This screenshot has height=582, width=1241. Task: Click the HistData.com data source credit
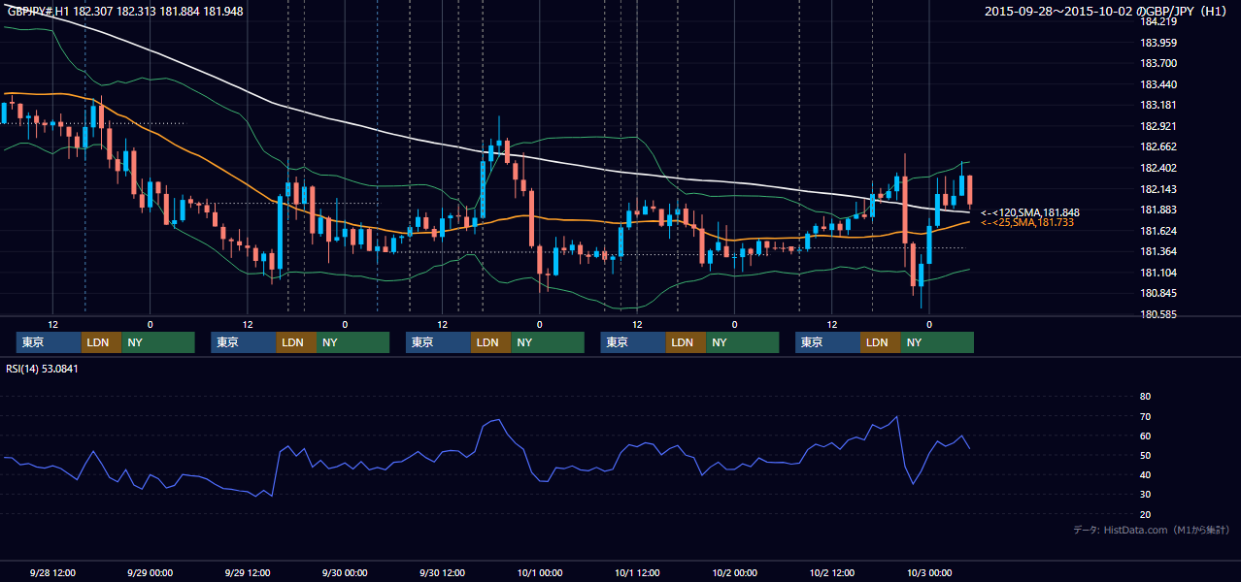point(1152,530)
